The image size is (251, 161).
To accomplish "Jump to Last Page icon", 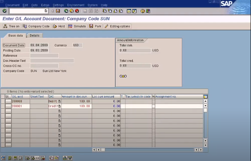I will 121,11.
